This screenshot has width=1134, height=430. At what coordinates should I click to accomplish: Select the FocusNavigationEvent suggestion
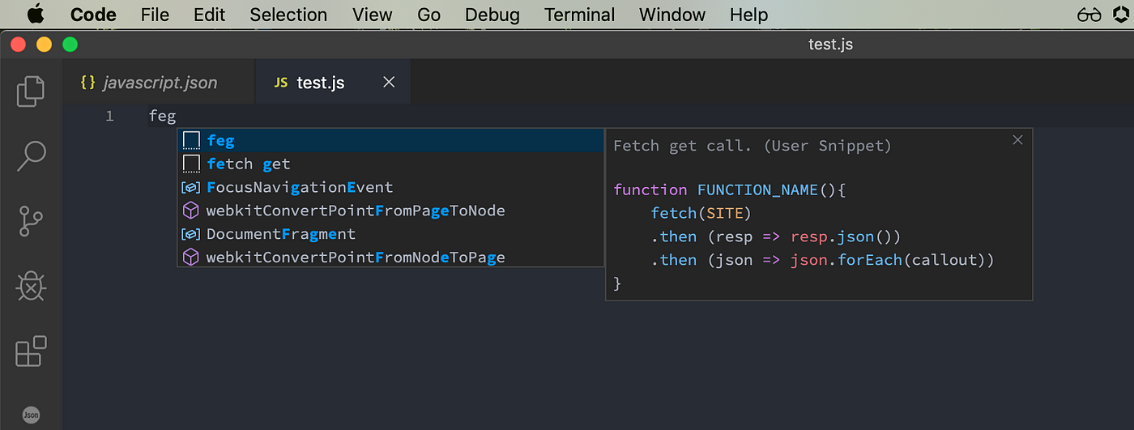390,188
